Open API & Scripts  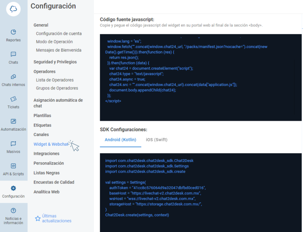[x=13, y=170]
